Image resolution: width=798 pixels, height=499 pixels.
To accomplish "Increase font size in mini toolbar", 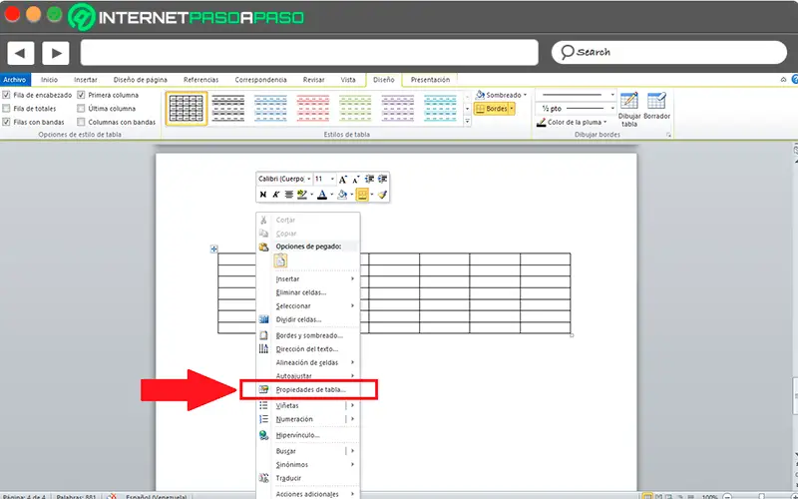I will click(343, 180).
